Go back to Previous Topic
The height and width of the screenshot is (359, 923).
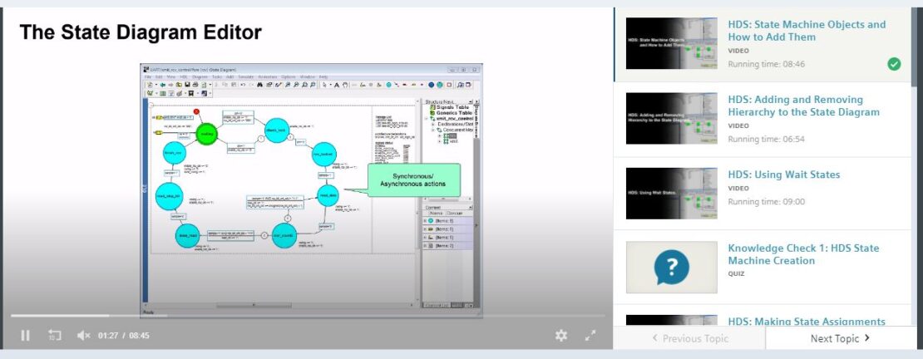tap(689, 338)
